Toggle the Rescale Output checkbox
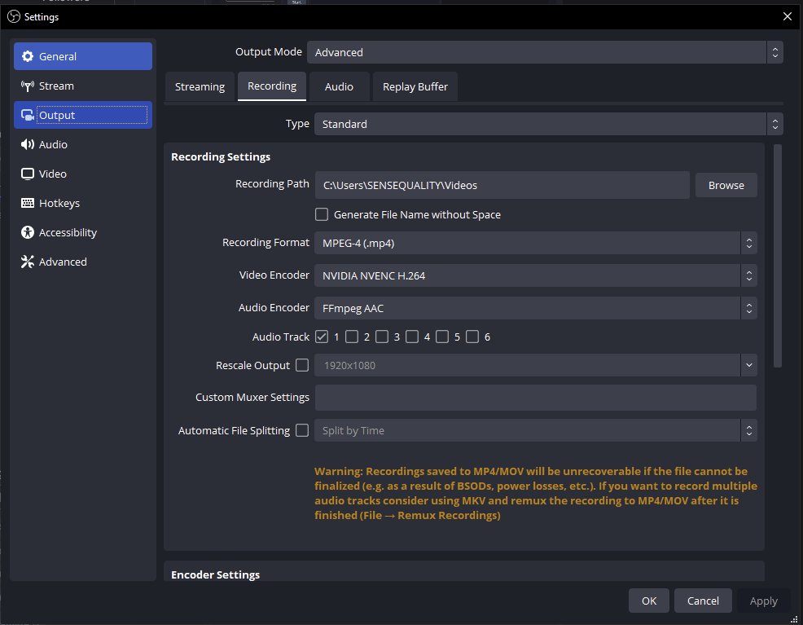This screenshot has width=803, height=625. (302, 365)
